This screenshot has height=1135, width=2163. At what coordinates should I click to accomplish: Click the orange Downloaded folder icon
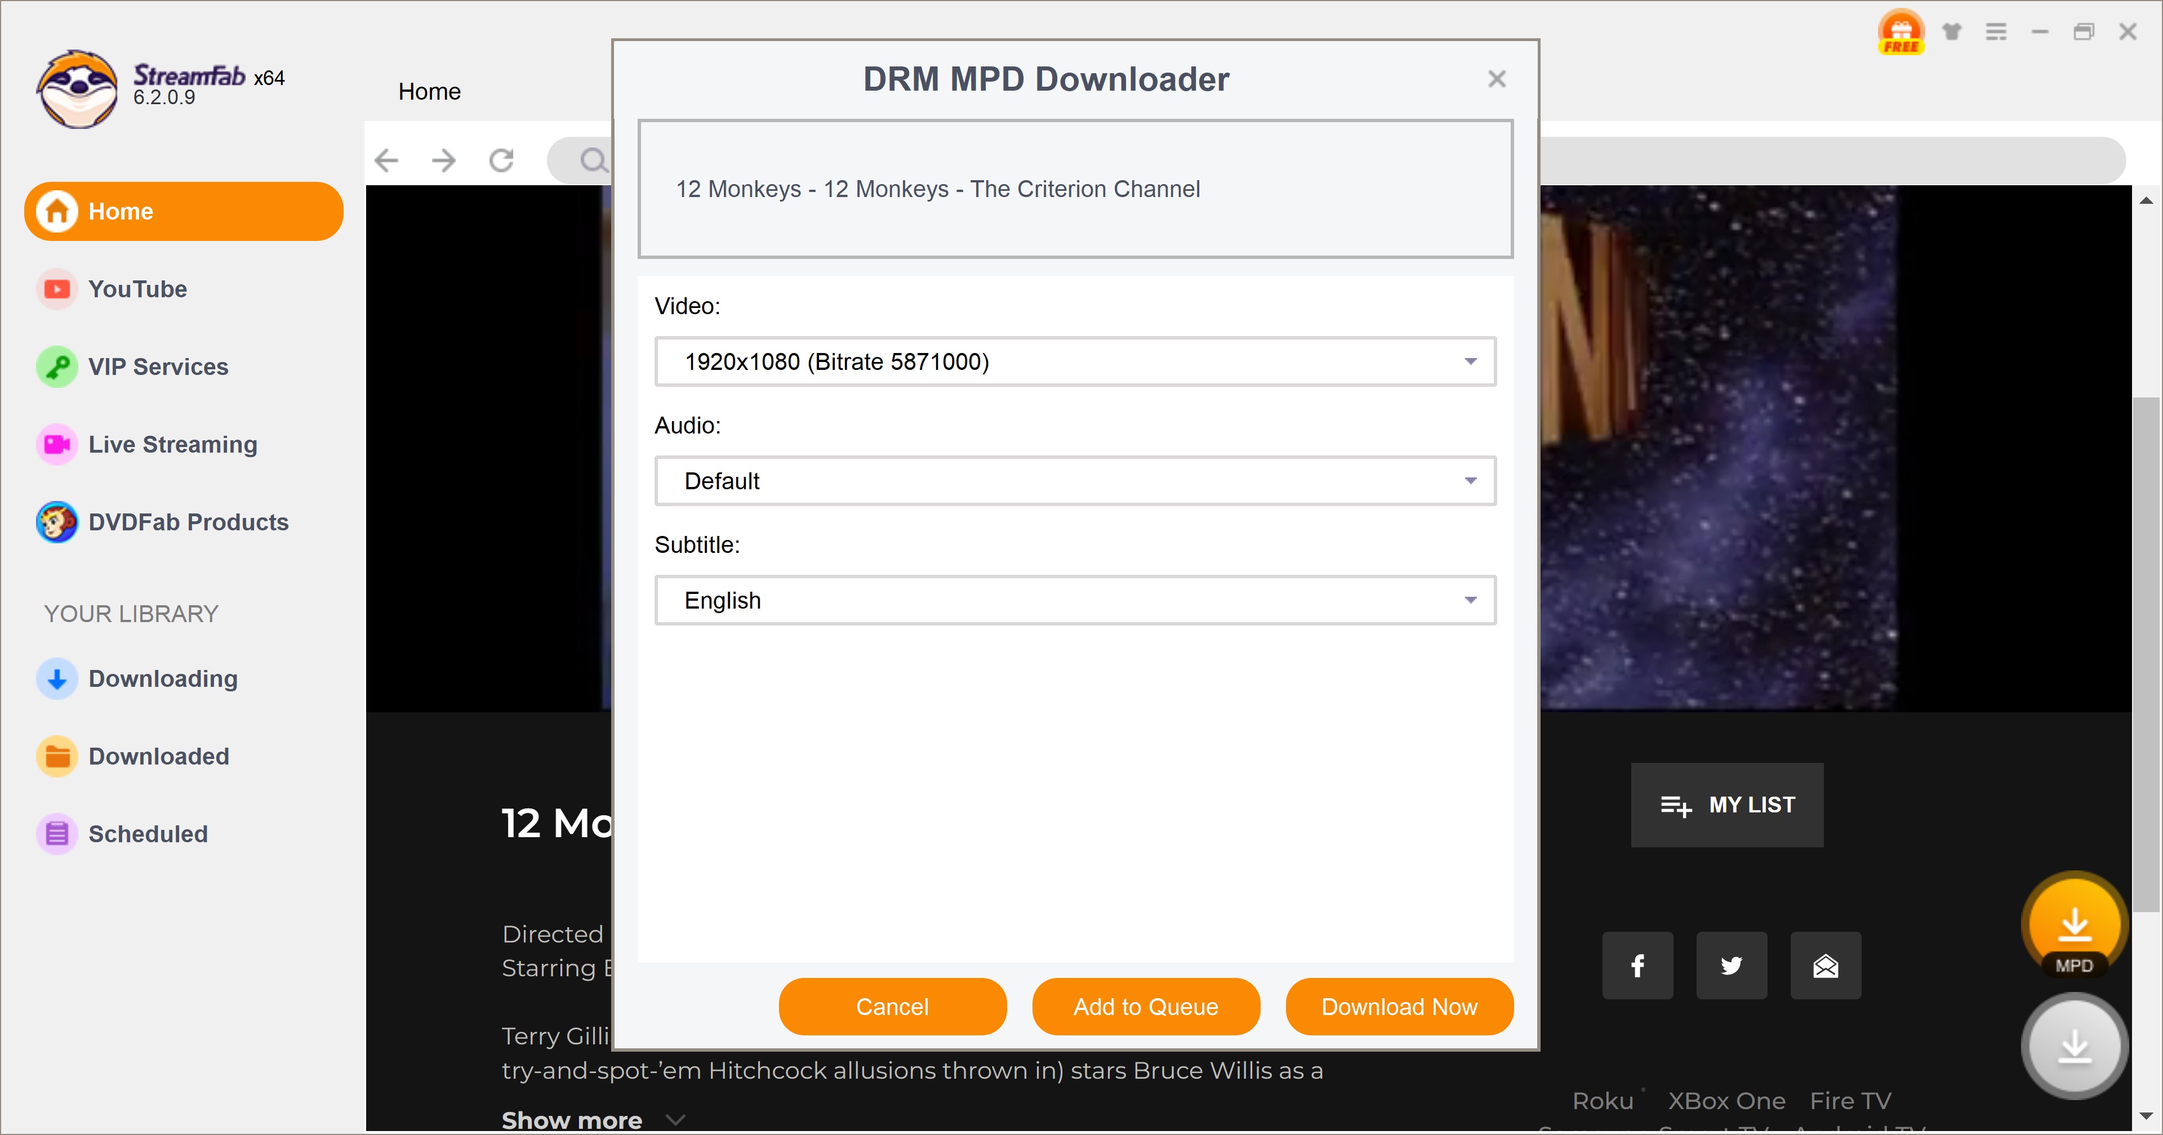pyautogui.click(x=57, y=757)
